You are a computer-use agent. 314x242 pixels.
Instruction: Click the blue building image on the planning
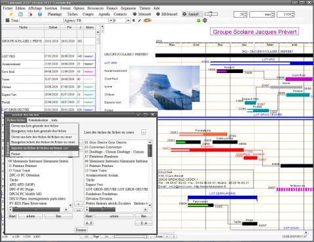tap(164, 87)
